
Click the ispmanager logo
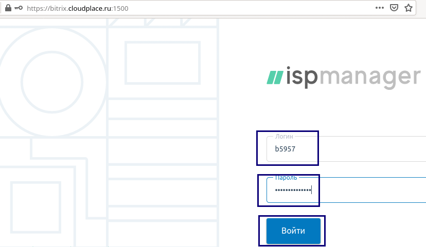(x=344, y=78)
